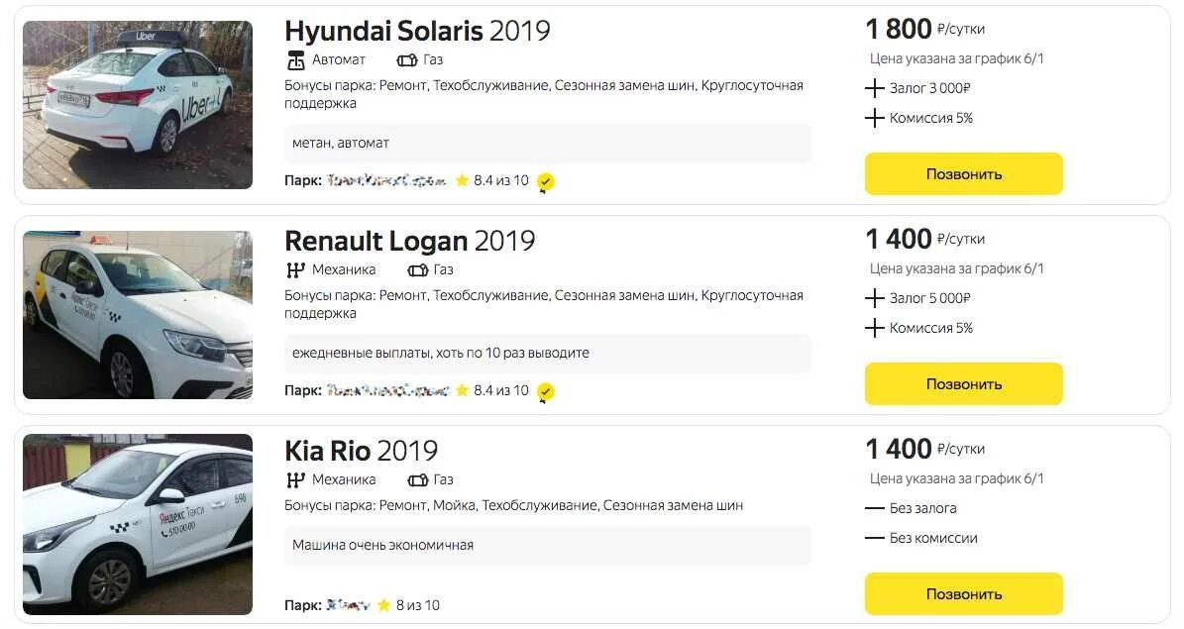
Task: Click plus icon next to Залог 3 000₽
Action: tap(874, 88)
